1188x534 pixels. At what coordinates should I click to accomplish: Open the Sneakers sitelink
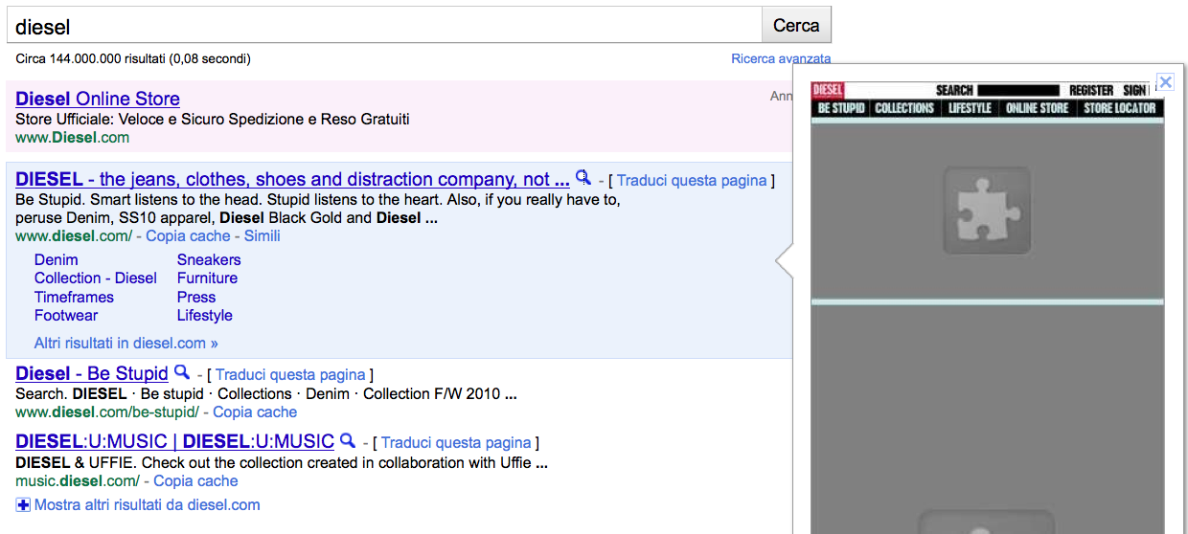tap(209, 259)
